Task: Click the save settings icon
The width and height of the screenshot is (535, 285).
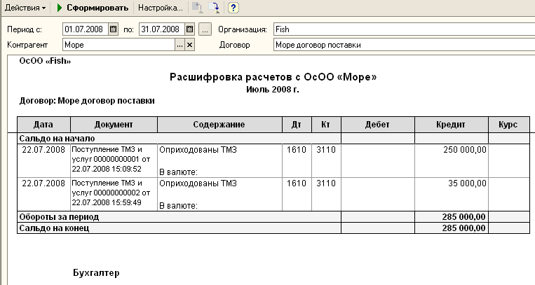Action: [x=214, y=8]
